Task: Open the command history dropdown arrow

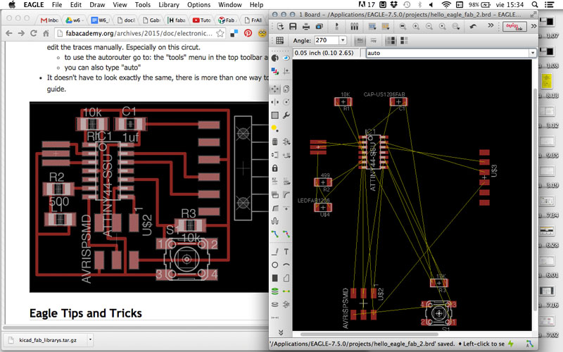Action: [x=533, y=53]
